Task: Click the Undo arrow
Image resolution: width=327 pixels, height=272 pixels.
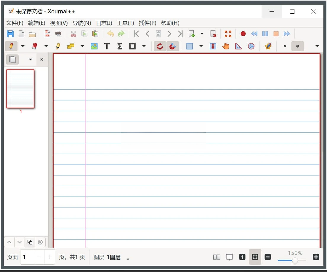Action: point(110,34)
